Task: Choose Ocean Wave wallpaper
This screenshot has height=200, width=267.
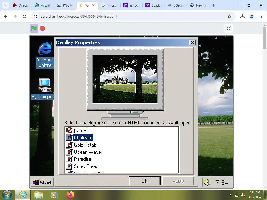Action: [88, 152]
